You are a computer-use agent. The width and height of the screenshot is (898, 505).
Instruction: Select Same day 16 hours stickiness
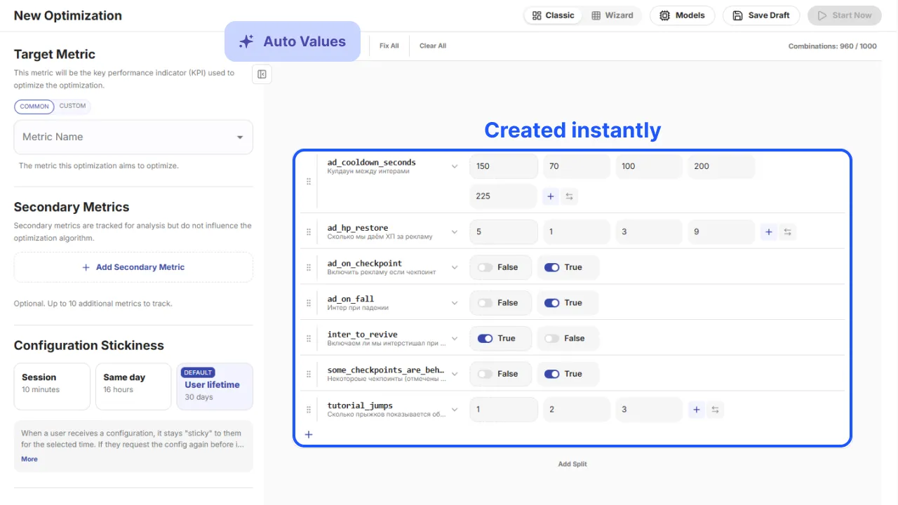click(x=133, y=386)
